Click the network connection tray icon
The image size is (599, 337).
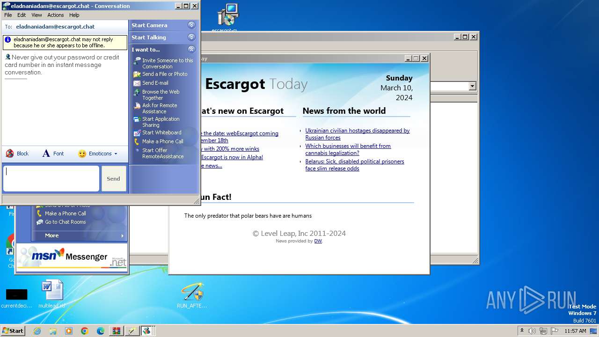[x=543, y=331]
